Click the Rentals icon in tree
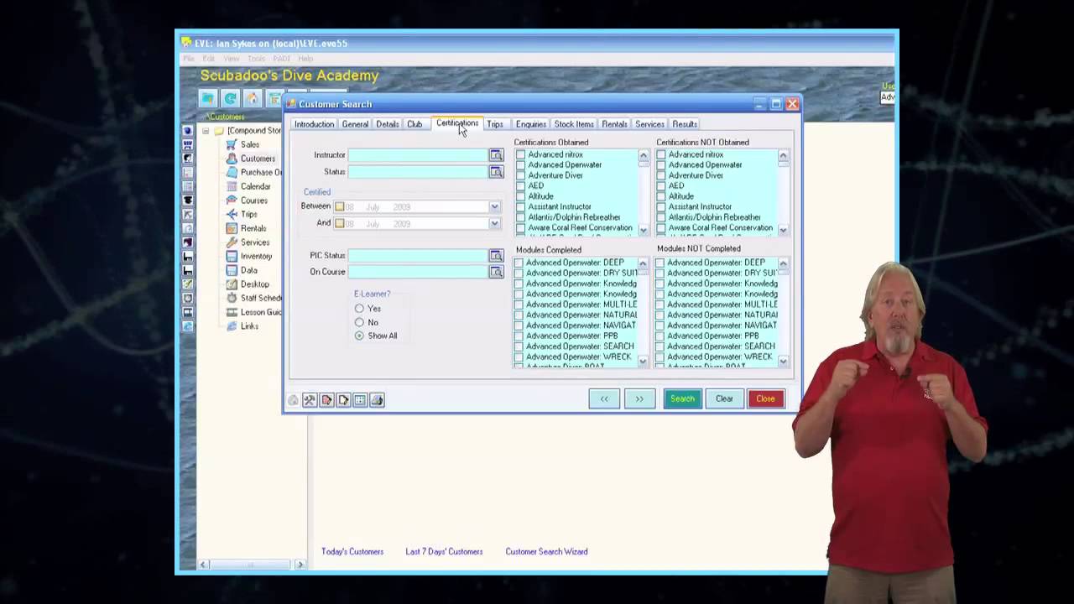 pos(232,228)
